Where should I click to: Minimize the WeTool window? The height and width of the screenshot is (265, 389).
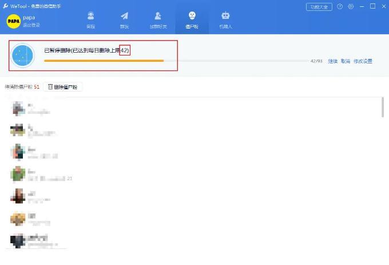click(x=362, y=7)
